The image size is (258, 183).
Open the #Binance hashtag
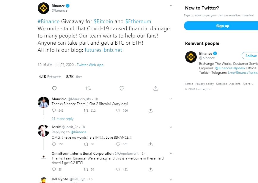[x=48, y=21]
